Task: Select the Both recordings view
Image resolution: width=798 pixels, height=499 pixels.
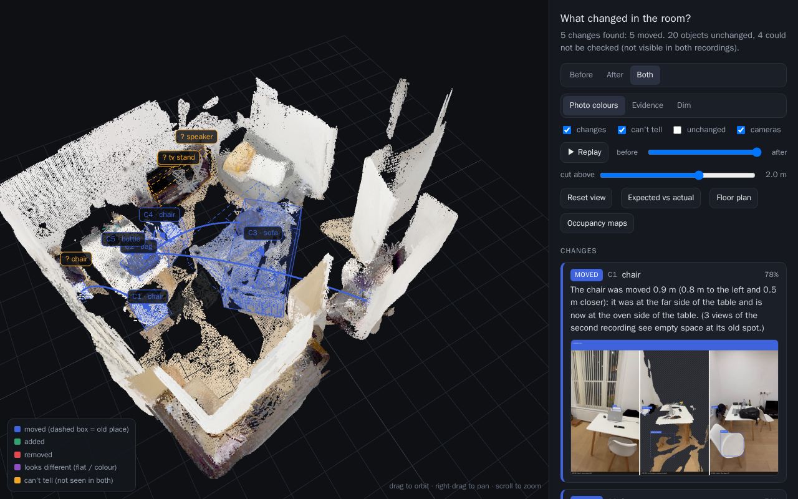Action: click(x=645, y=75)
